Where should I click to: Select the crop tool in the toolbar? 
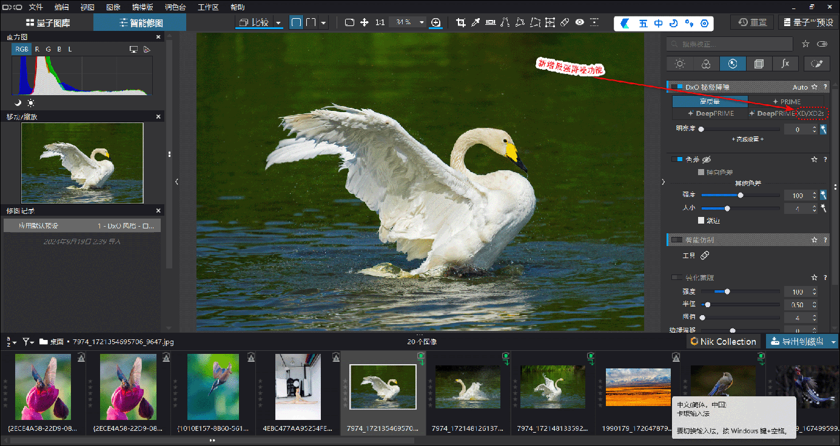tap(461, 22)
